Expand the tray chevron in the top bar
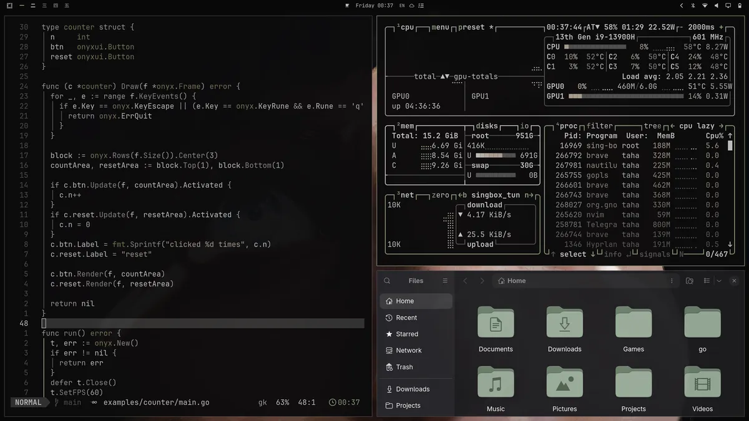 682,6
